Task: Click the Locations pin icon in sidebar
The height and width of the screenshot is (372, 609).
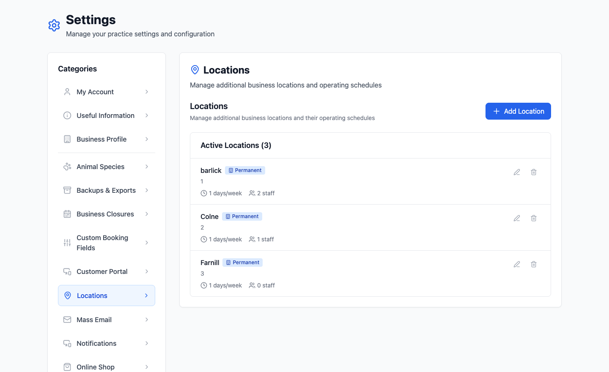Action: 68,295
